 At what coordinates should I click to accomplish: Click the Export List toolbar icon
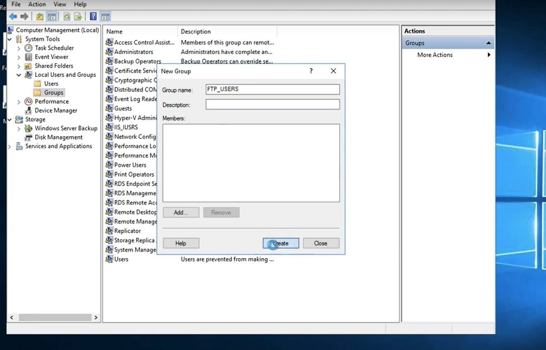(x=78, y=17)
